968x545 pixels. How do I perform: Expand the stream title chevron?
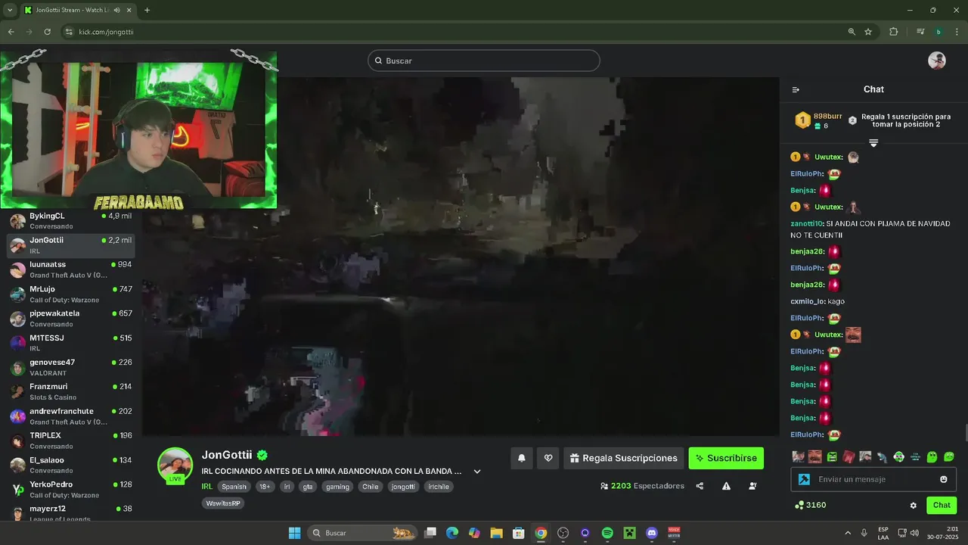pyautogui.click(x=477, y=471)
